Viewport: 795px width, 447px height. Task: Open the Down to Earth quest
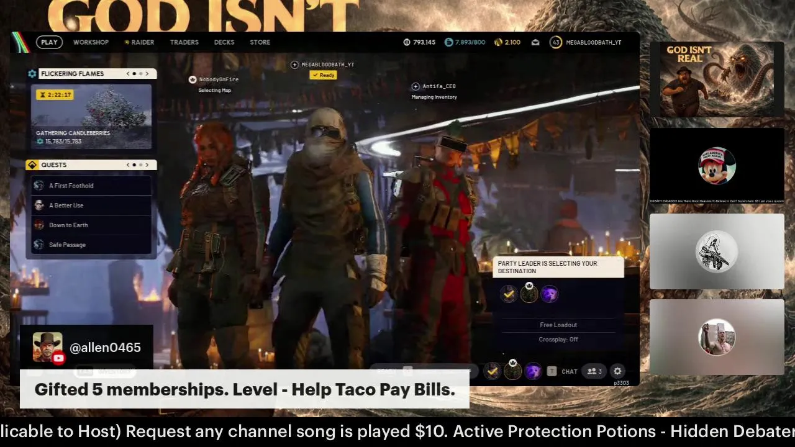(91, 225)
